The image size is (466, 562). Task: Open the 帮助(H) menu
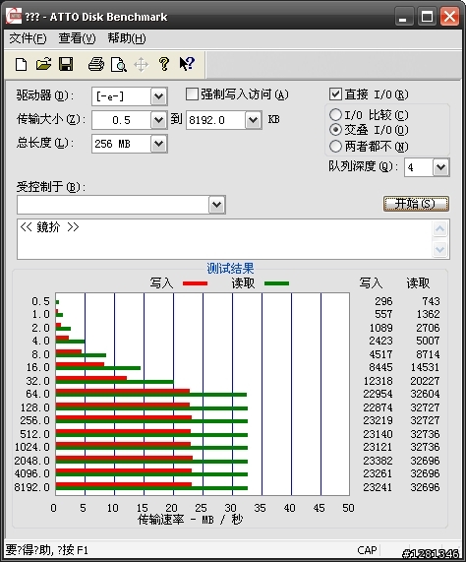coord(127,38)
